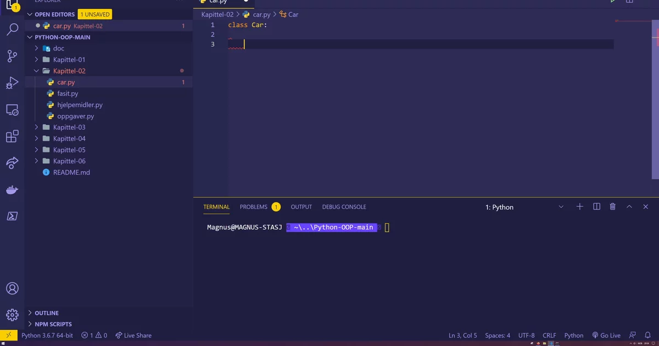Open the PowerShell command explorer icon
Viewport: 659px width, 346px height.
point(12,216)
